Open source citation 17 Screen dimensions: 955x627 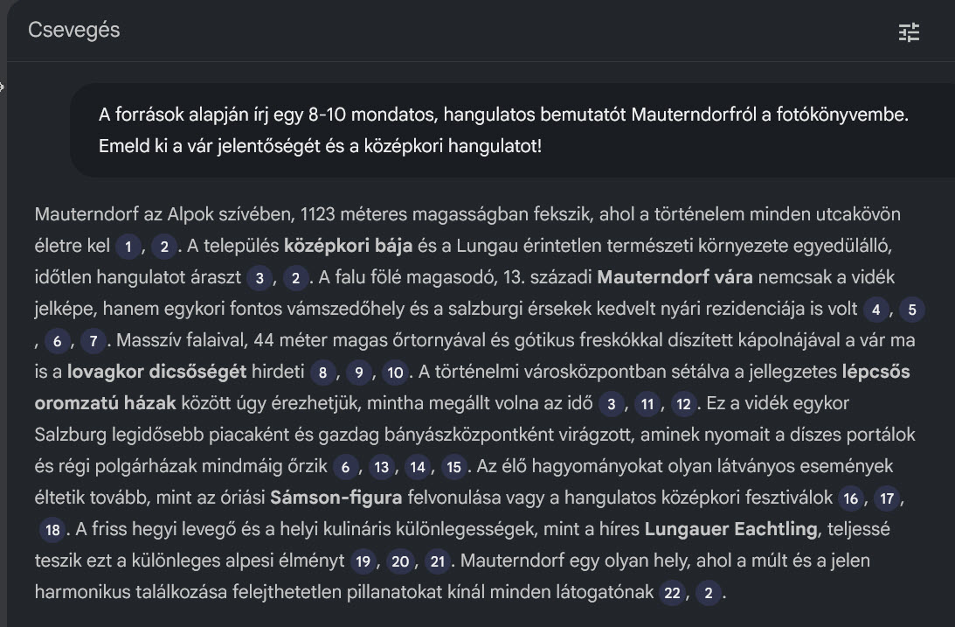(886, 499)
